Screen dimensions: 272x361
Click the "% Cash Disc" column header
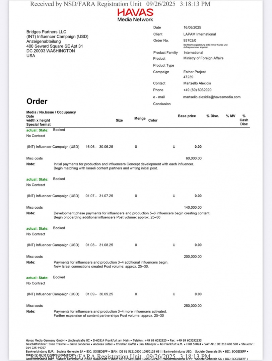tap(244, 120)
